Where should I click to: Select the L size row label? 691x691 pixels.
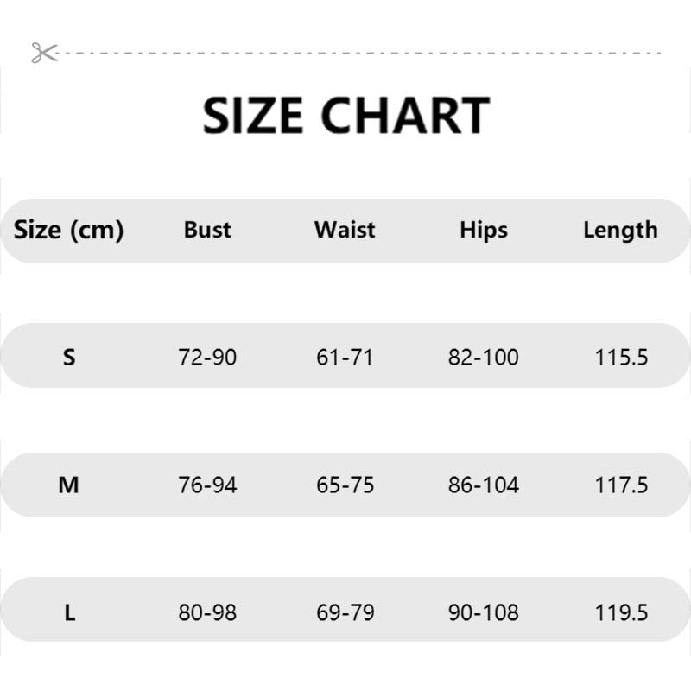69,613
